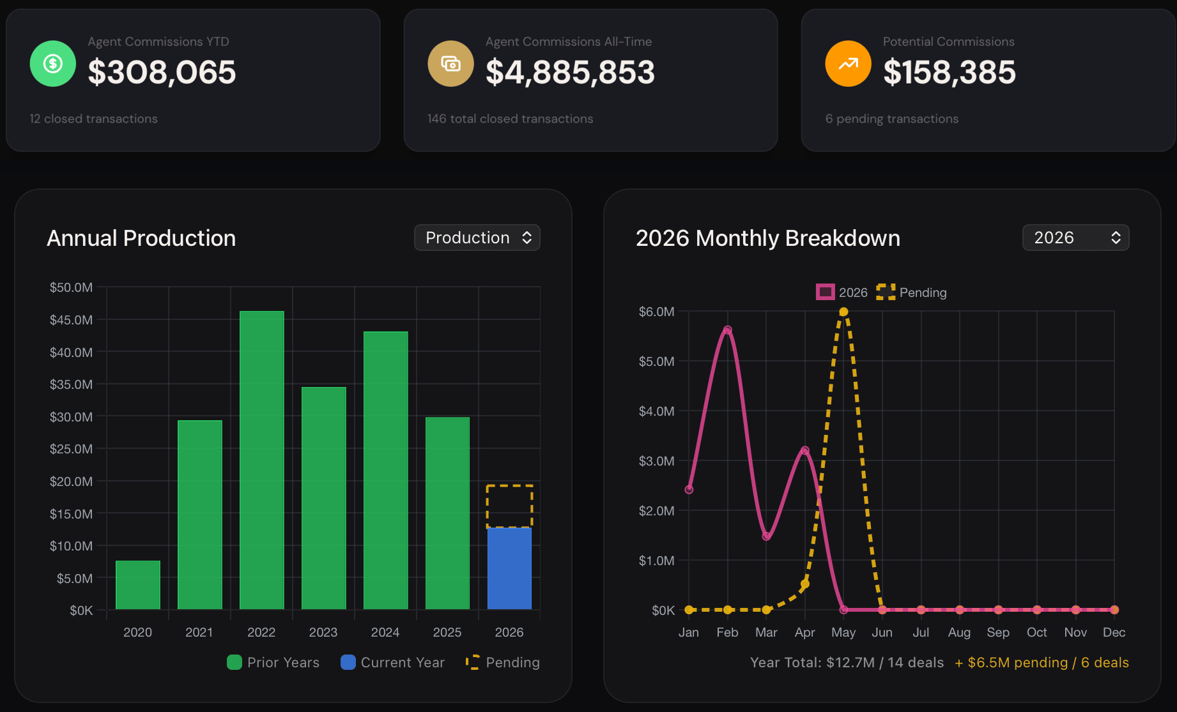Click '+ $6.5M pending / 6 deals' text
This screenshot has width=1177, height=712.
pyautogui.click(x=1042, y=662)
